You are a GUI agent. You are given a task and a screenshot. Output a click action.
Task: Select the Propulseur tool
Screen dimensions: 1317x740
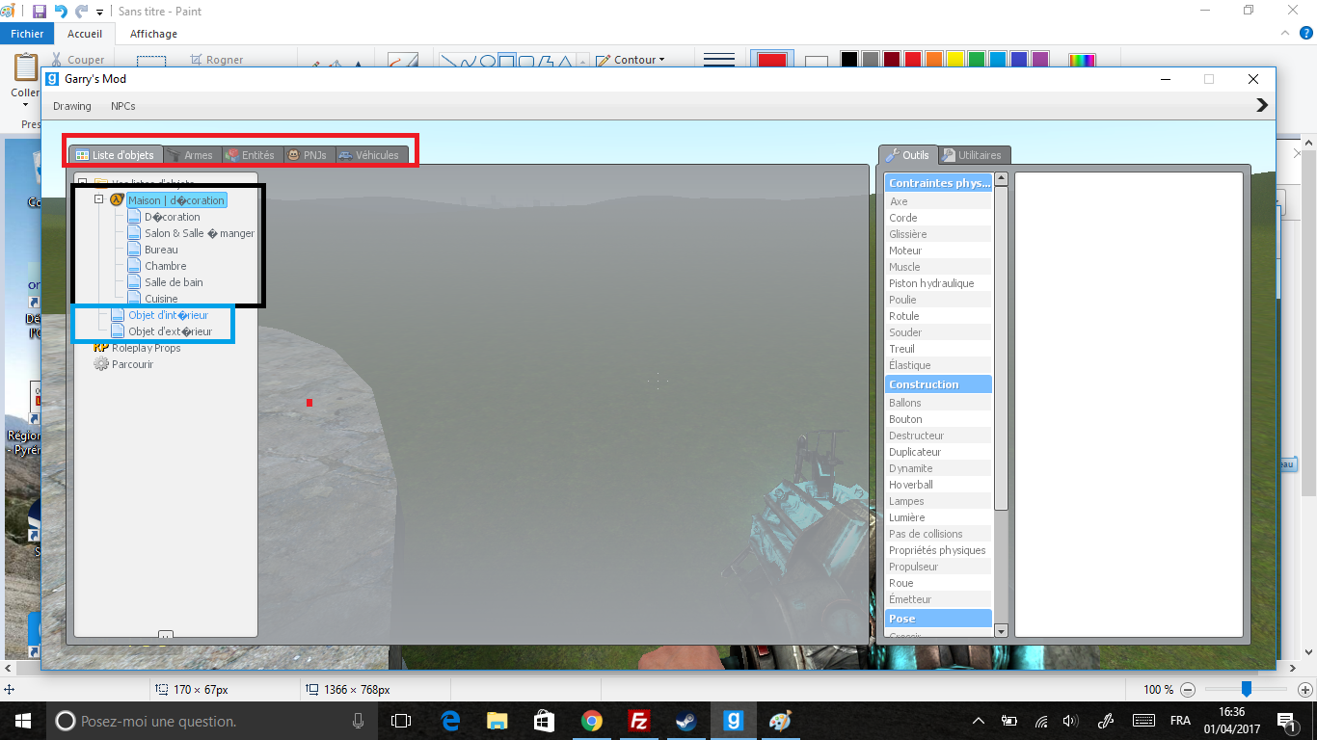[x=938, y=567]
